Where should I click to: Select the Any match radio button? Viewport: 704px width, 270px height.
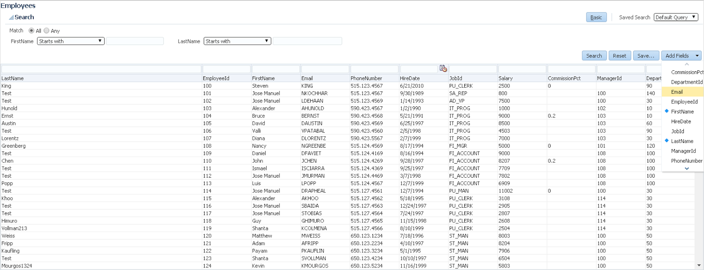[x=46, y=31]
